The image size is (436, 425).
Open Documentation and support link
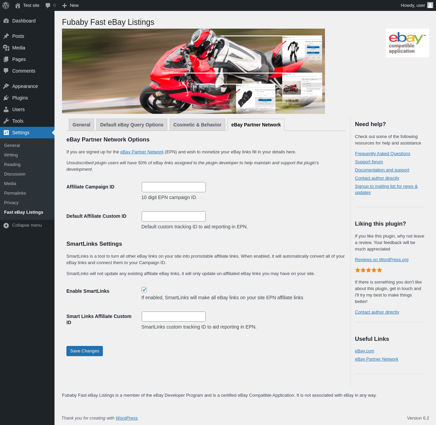coord(382,170)
